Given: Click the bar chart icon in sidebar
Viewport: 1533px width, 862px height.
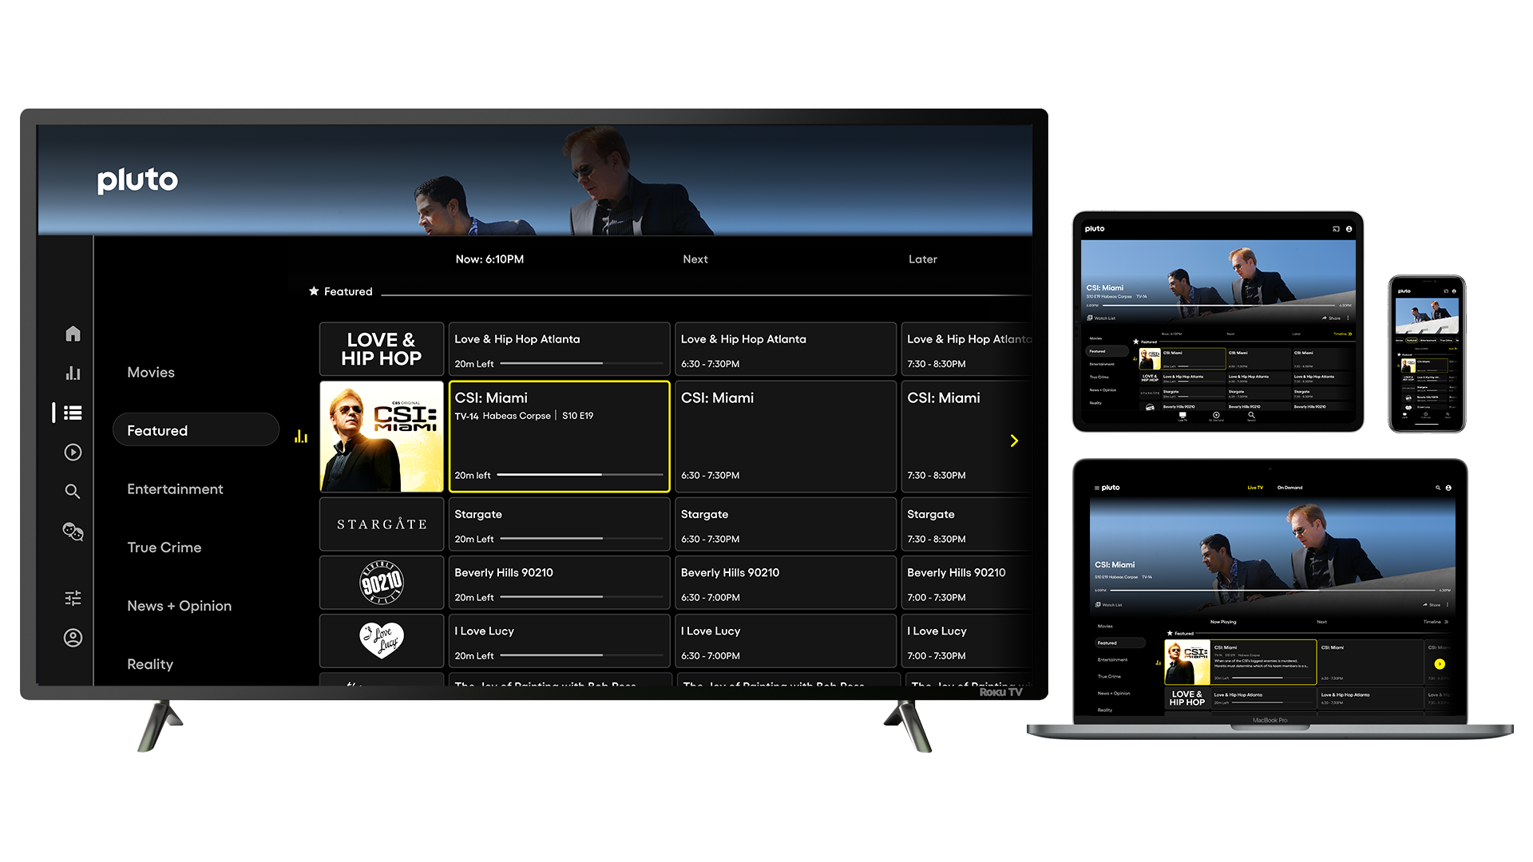Looking at the screenshot, I should pos(73,373).
